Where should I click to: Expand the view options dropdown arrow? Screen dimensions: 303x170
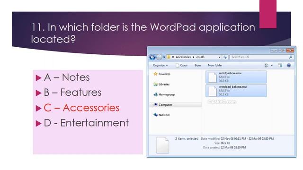coord(272,65)
